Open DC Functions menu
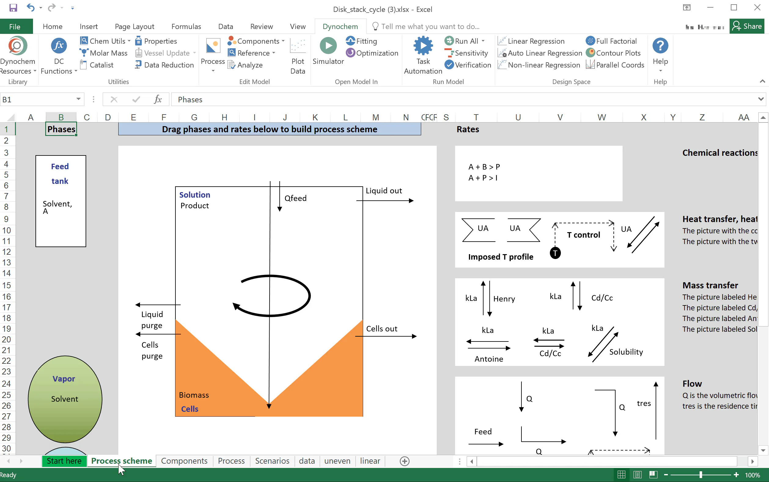The image size is (769, 482). point(59,56)
